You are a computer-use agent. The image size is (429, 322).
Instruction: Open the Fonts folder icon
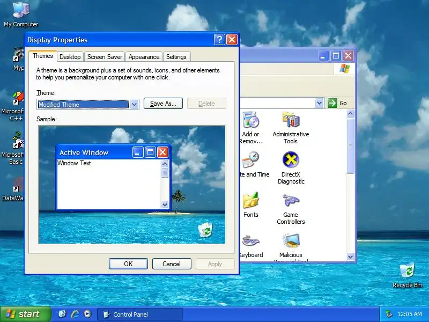[x=250, y=200]
